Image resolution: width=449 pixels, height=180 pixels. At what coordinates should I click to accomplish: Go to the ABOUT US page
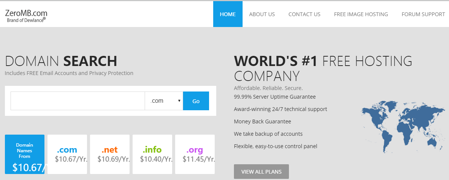coord(262,14)
